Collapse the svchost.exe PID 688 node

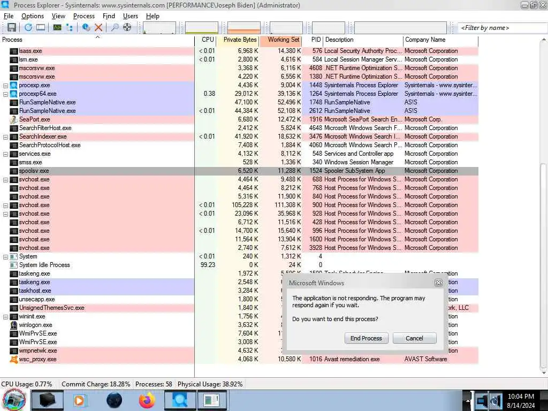pyautogui.click(x=5, y=180)
